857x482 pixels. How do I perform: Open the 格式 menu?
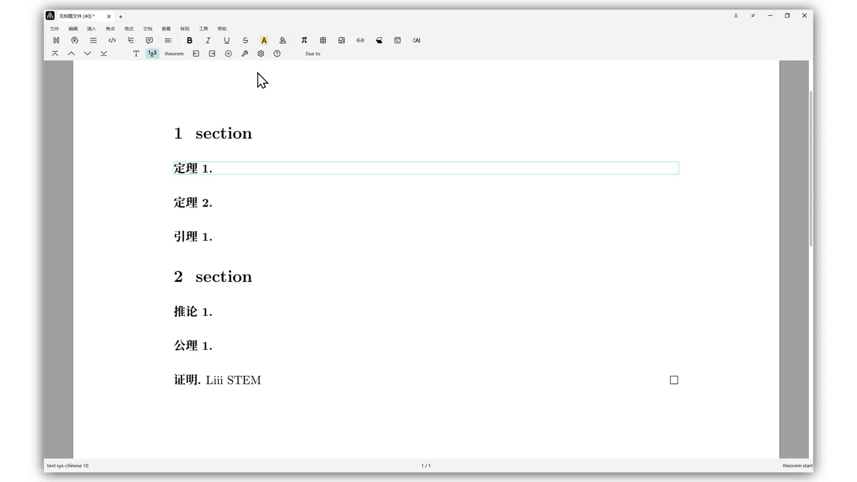pos(129,29)
